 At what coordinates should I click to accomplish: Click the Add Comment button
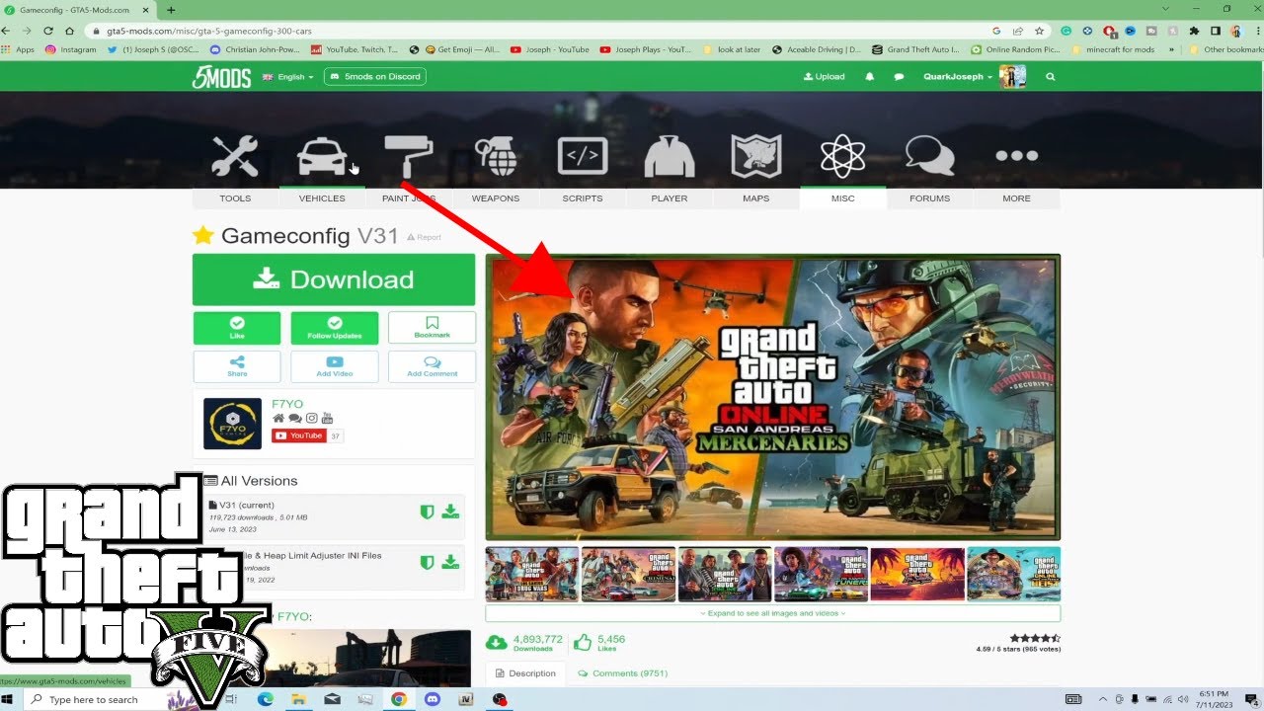(x=432, y=366)
